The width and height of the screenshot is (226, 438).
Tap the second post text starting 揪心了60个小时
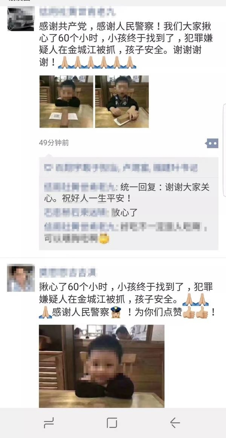(x=127, y=299)
